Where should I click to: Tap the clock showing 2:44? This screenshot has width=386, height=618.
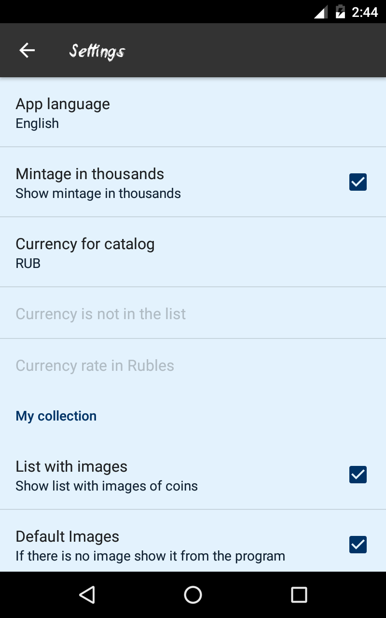pyautogui.click(x=365, y=12)
